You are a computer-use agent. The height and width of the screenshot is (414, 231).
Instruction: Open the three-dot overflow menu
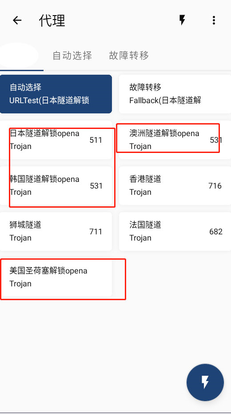(x=214, y=20)
